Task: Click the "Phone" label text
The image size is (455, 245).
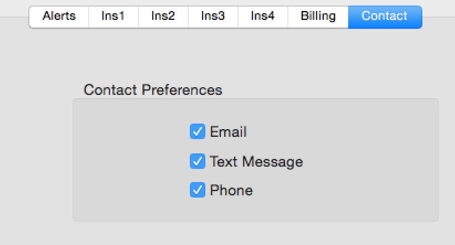Action: (231, 190)
